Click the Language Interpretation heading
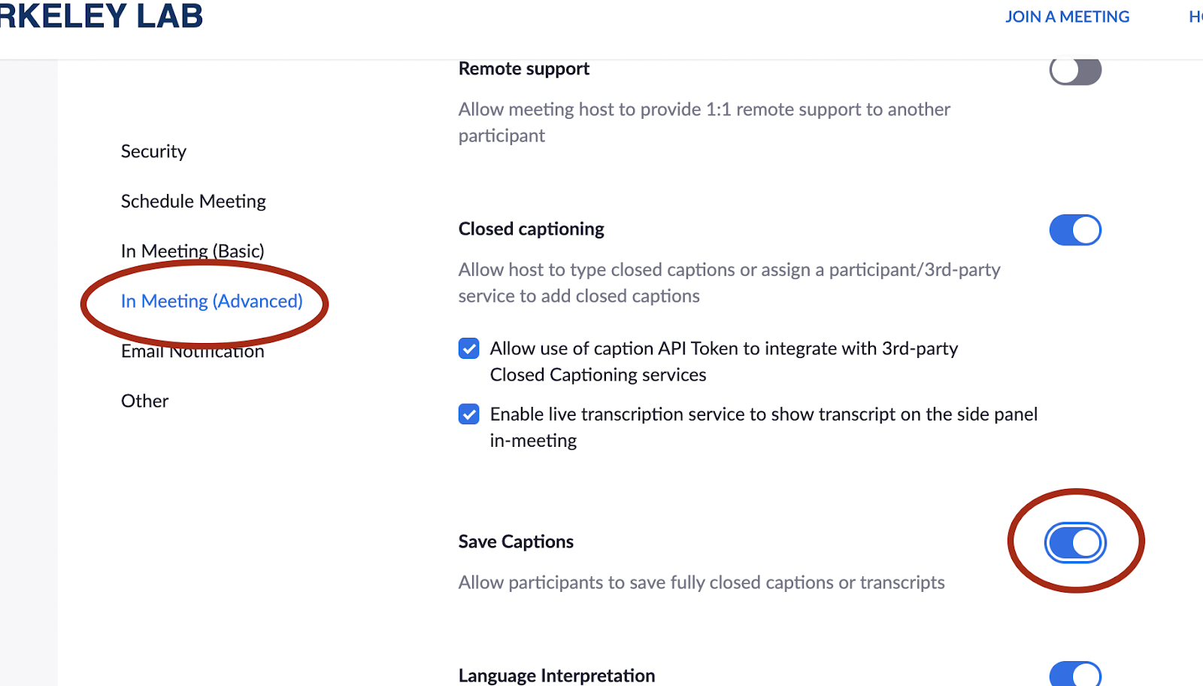1203x686 pixels. click(557, 675)
